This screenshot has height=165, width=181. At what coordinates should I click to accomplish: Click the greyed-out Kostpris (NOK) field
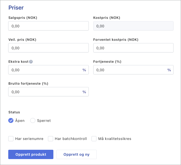point(133,26)
